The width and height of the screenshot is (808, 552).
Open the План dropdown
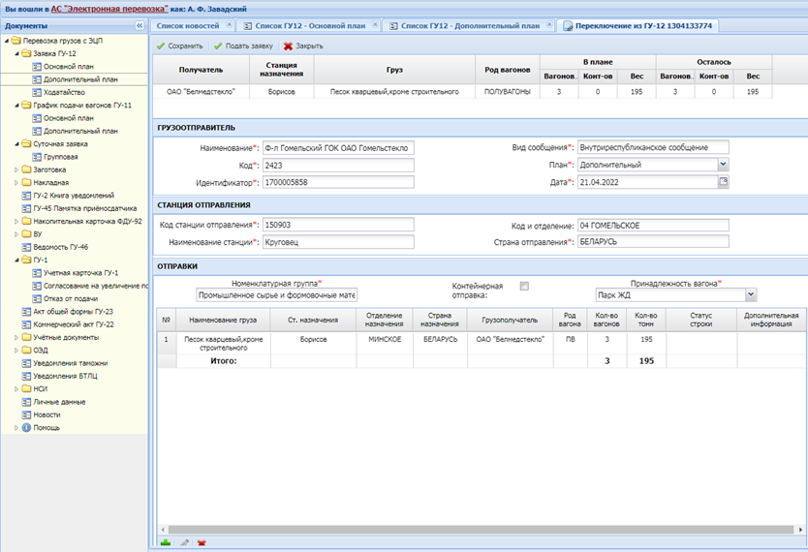[x=723, y=165]
